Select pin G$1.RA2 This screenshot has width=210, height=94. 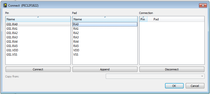[38, 33]
